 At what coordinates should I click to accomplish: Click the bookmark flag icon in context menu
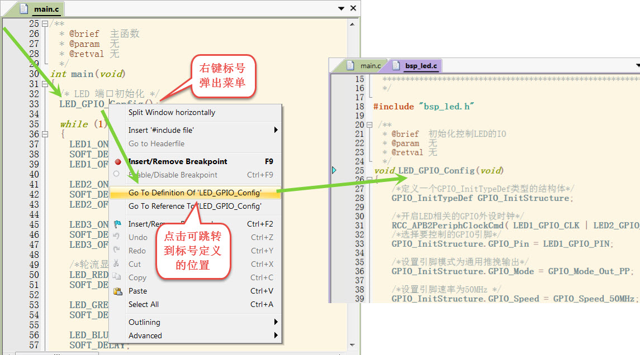click(x=117, y=224)
